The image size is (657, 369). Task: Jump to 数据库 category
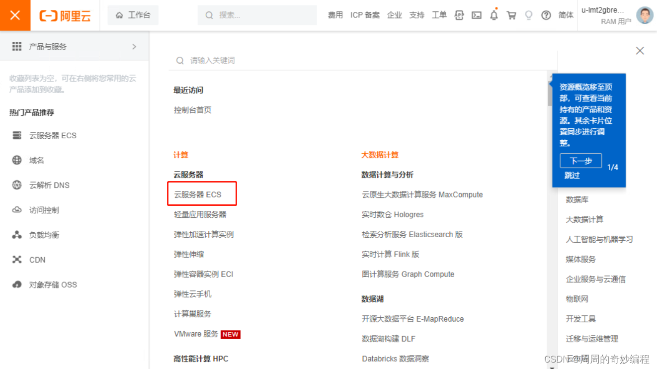577,199
